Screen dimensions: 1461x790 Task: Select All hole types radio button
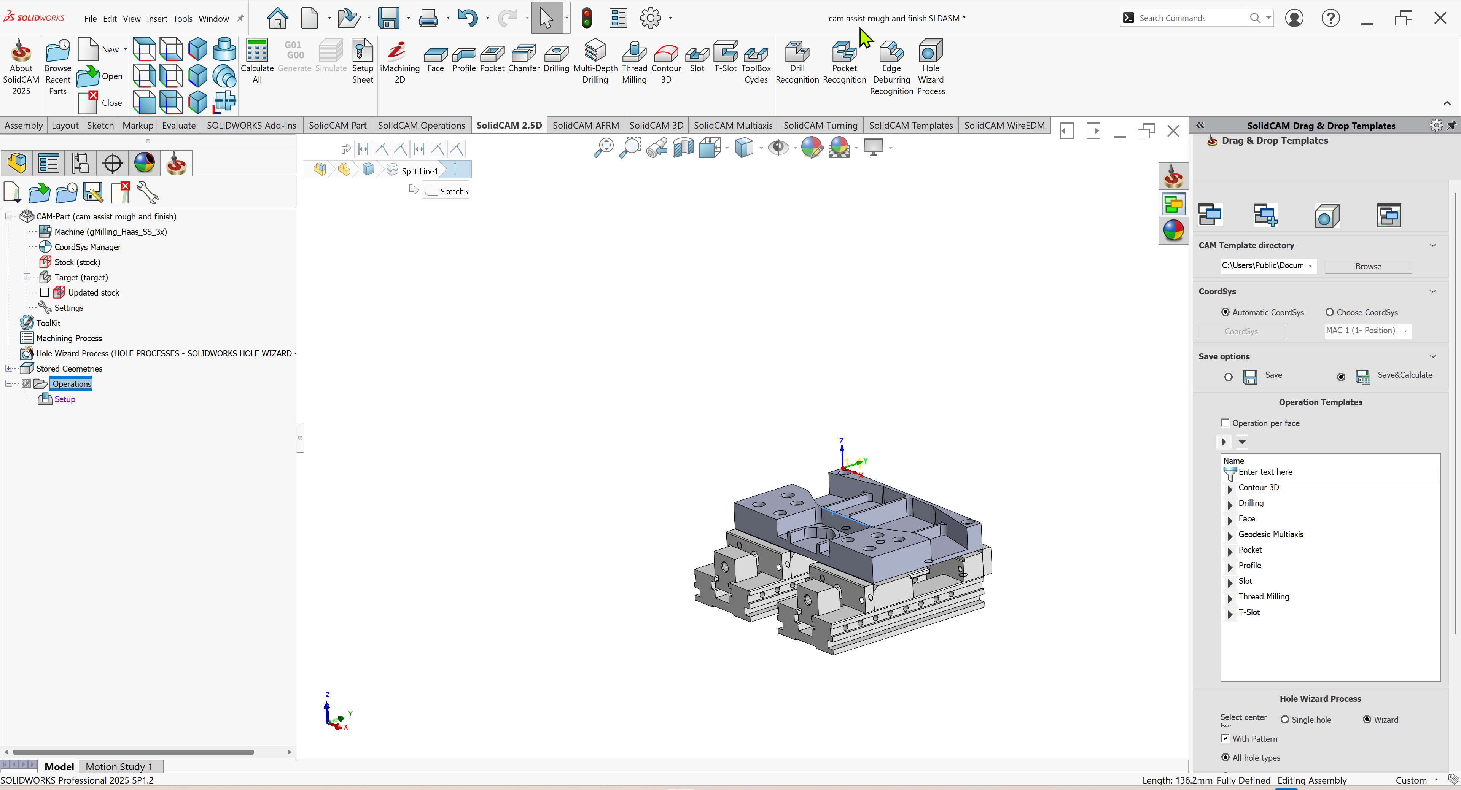pos(1225,757)
